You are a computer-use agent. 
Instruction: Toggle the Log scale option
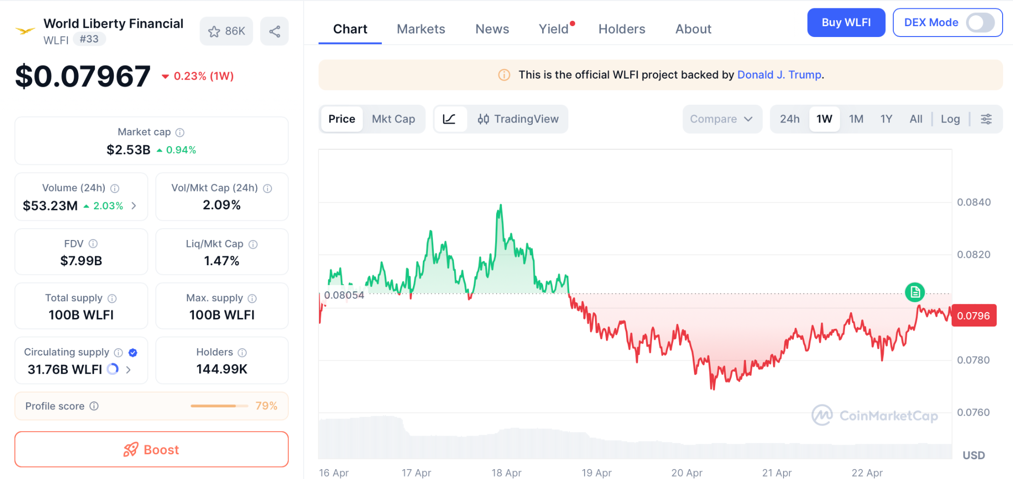[x=950, y=119]
